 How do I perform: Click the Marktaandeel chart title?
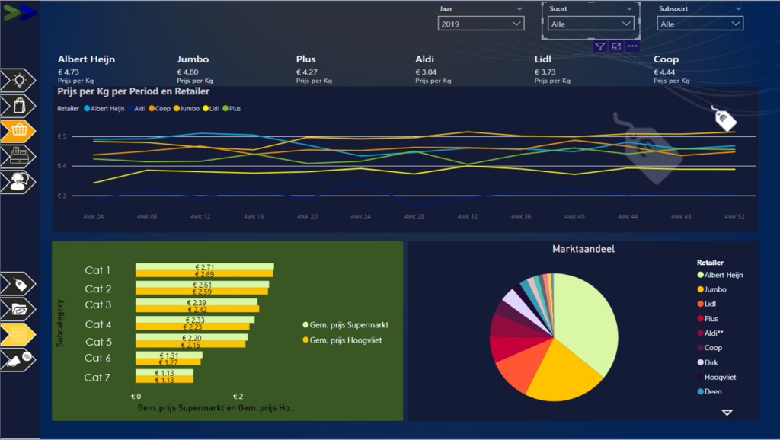click(x=583, y=249)
